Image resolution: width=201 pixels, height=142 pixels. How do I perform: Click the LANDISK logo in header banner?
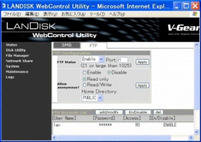point(31,26)
